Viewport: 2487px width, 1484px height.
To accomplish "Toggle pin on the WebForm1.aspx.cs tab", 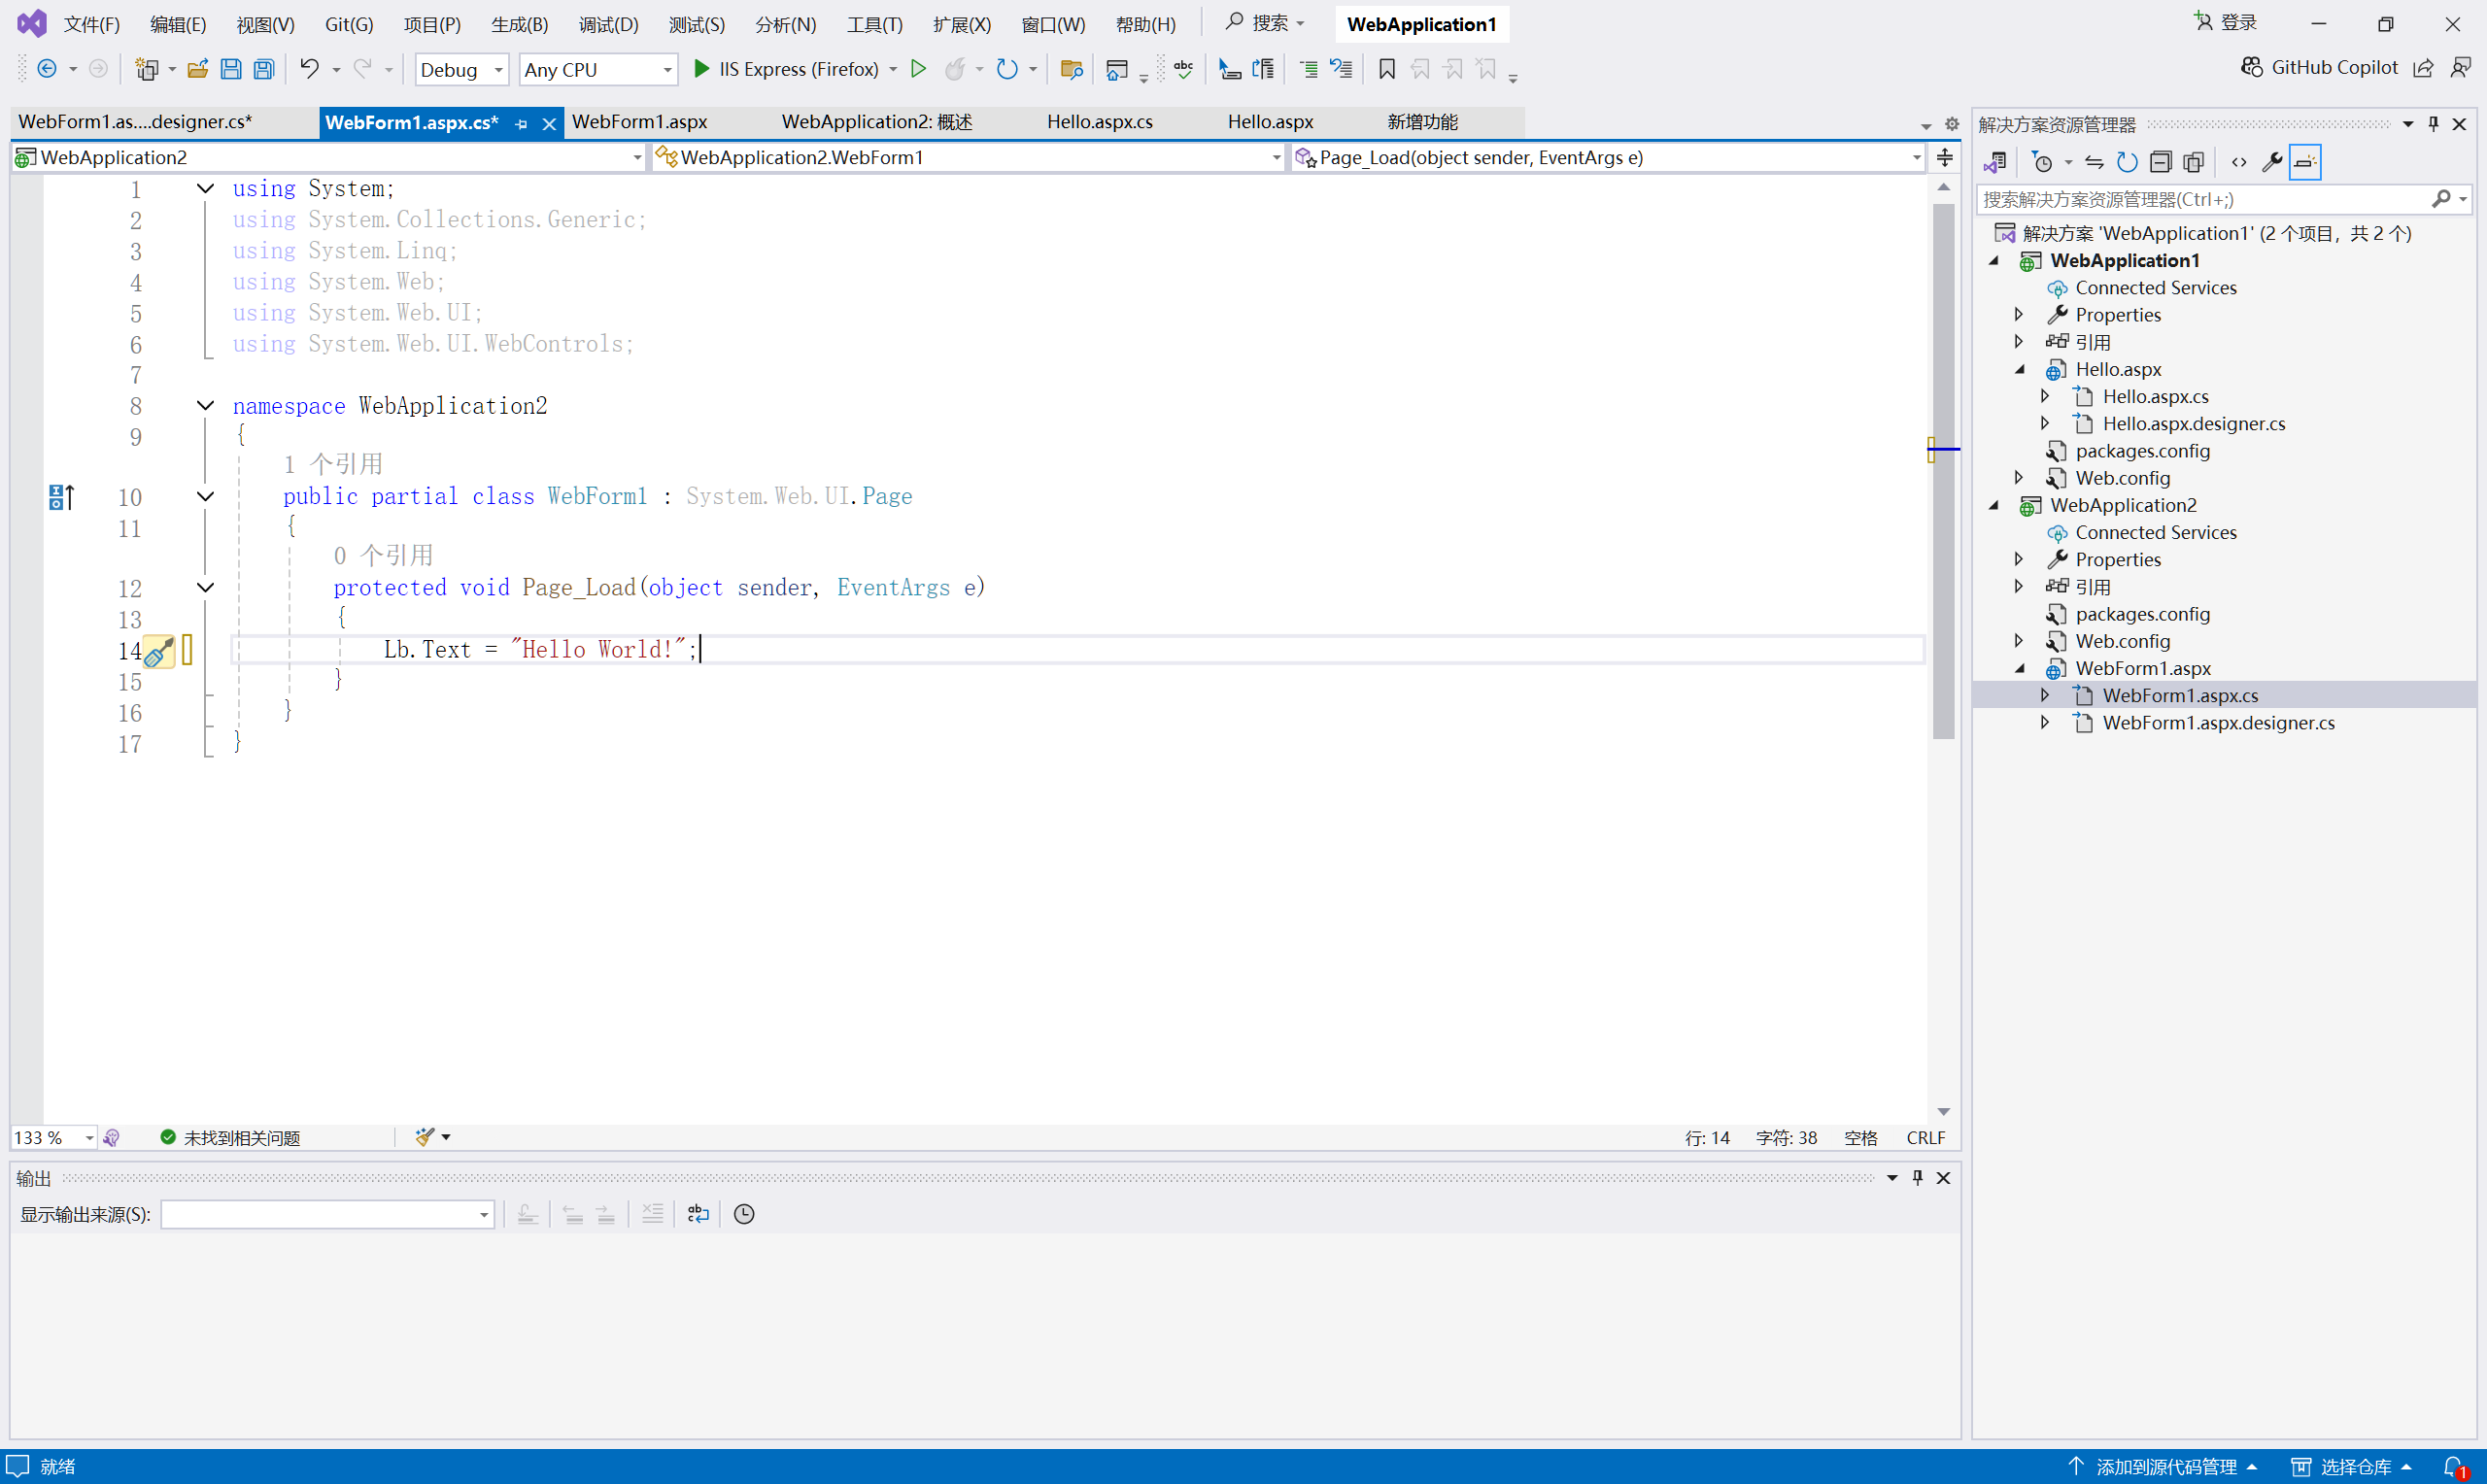I will (x=521, y=124).
